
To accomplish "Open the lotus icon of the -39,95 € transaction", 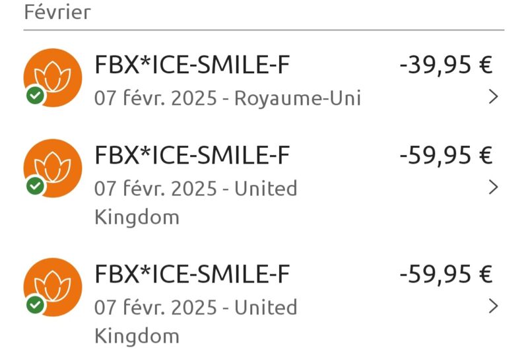I will [53, 77].
